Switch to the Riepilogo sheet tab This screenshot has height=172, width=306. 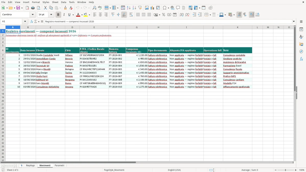[30, 166]
